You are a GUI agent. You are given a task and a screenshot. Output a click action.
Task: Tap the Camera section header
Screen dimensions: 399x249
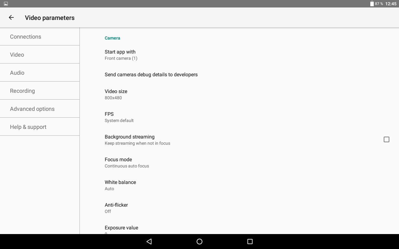click(x=113, y=38)
